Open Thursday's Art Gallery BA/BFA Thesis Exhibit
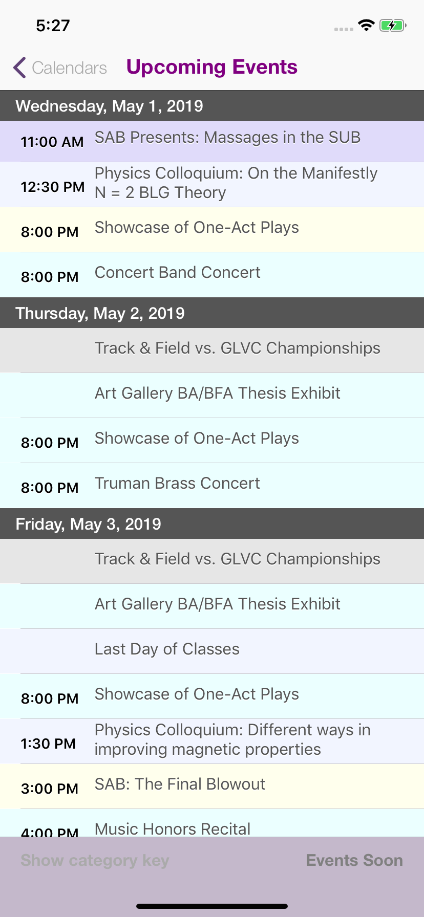Image resolution: width=424 pixels, height=917 pixels. point(217,394)
